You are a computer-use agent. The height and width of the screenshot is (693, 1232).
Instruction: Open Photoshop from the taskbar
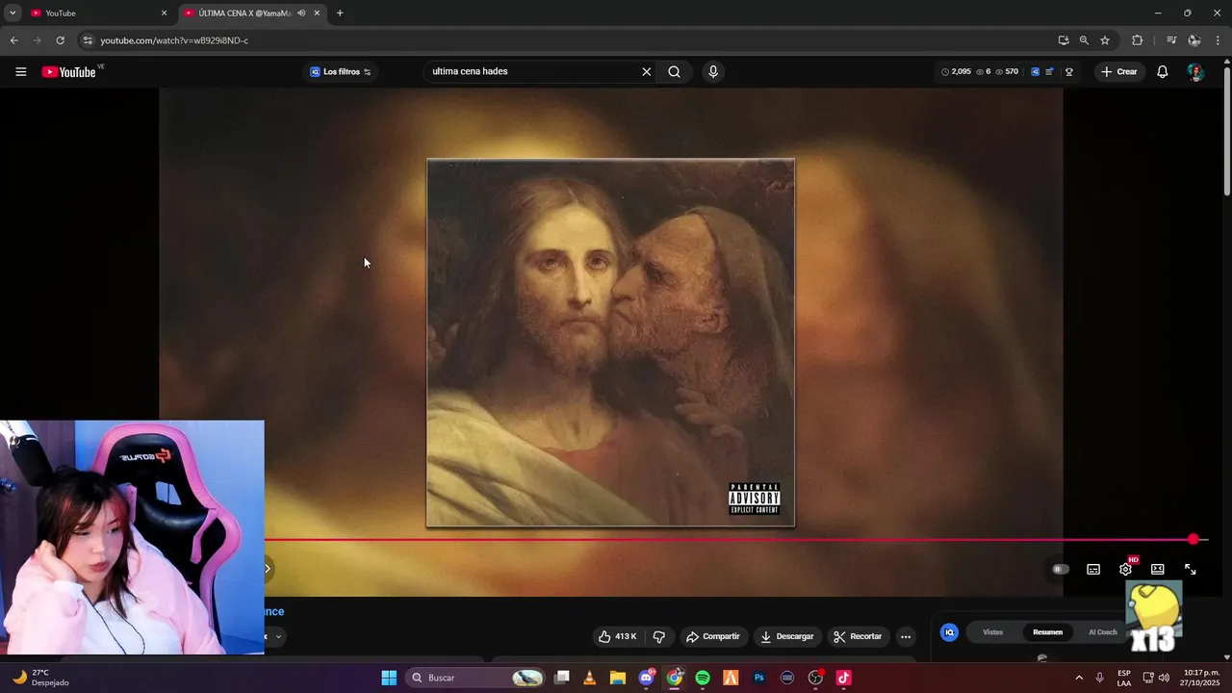click(759, 678)
